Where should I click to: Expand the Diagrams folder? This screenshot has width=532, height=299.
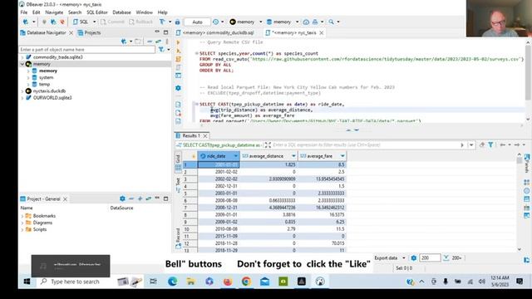pos(22,223)
